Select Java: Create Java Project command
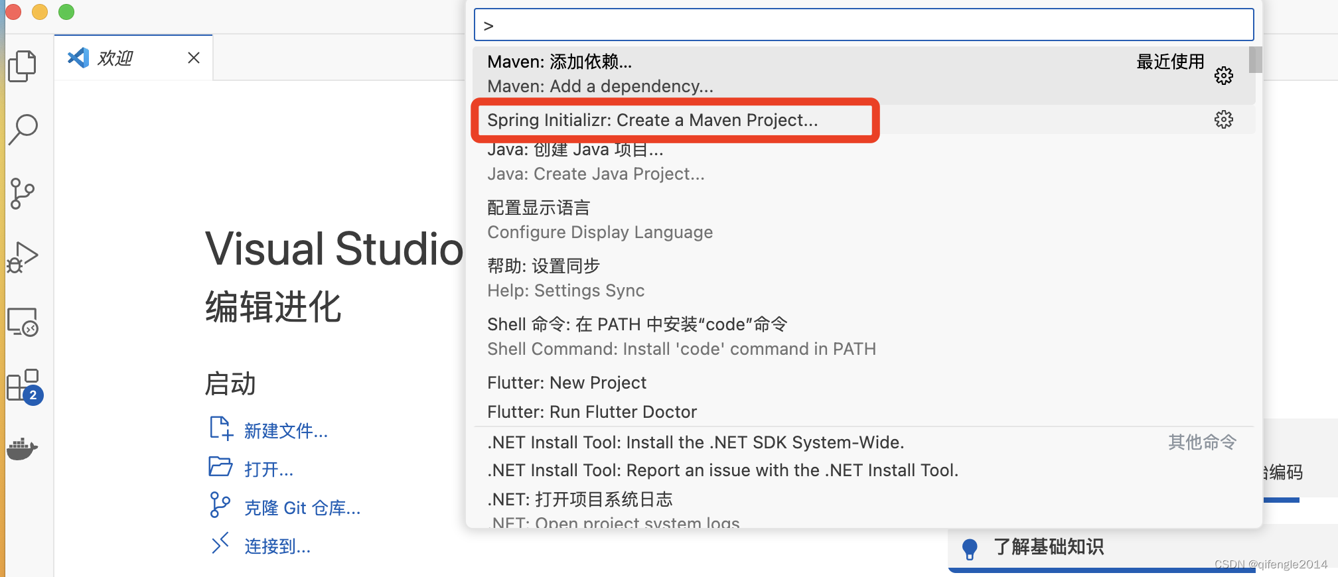Viewport: 1338px width, 577px height. click(863, 162)
